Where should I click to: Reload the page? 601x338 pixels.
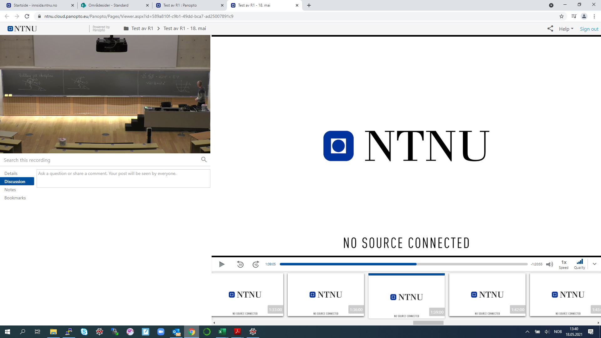[x=27, y=16]
